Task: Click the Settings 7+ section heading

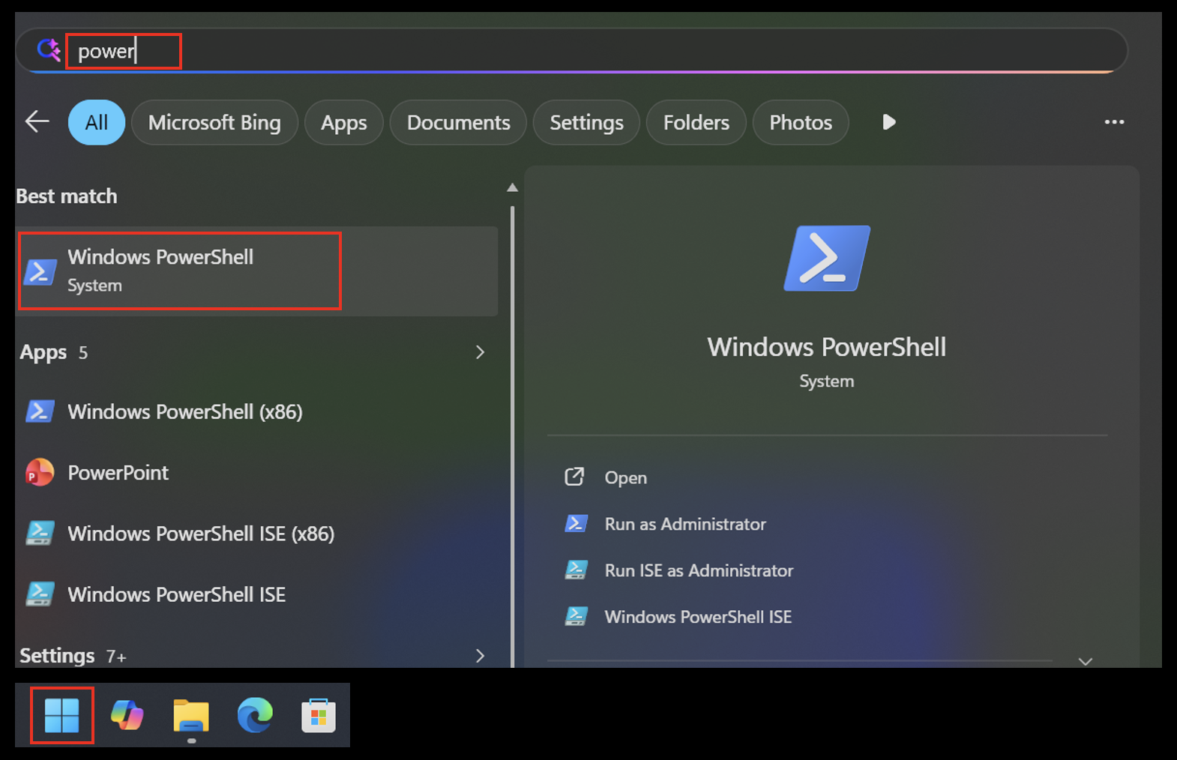Action: [73, 656]
